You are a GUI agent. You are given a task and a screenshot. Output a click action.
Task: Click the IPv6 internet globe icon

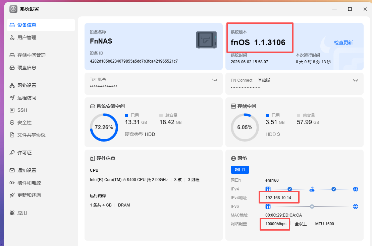point(355,207)
